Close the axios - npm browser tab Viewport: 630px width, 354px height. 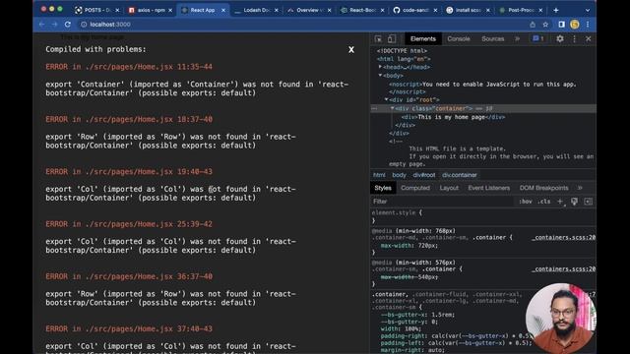point(170,10)
